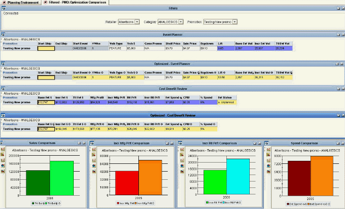
Task: Click scatter chart icon in Spend Comparison
Action: 269,160
